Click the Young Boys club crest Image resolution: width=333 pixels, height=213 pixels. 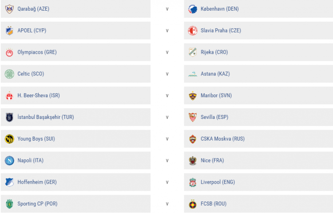pyautogui.click(x=9, y=139)
